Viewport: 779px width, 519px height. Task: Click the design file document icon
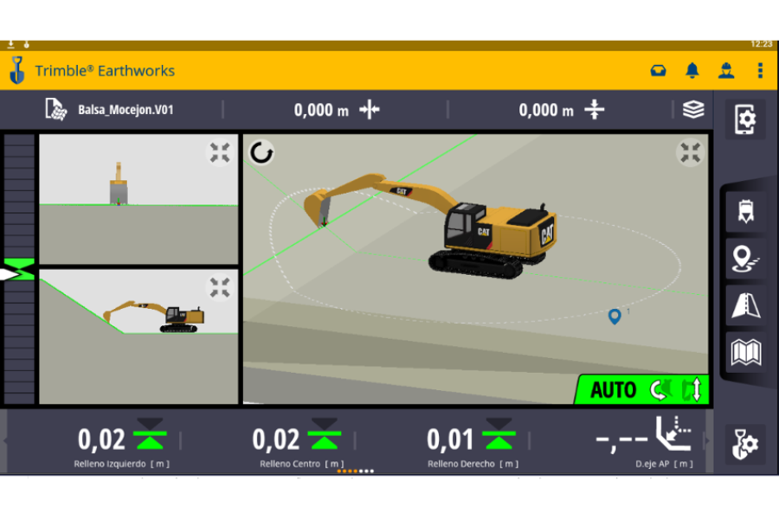pyautogui.click(x=55, y=109)
